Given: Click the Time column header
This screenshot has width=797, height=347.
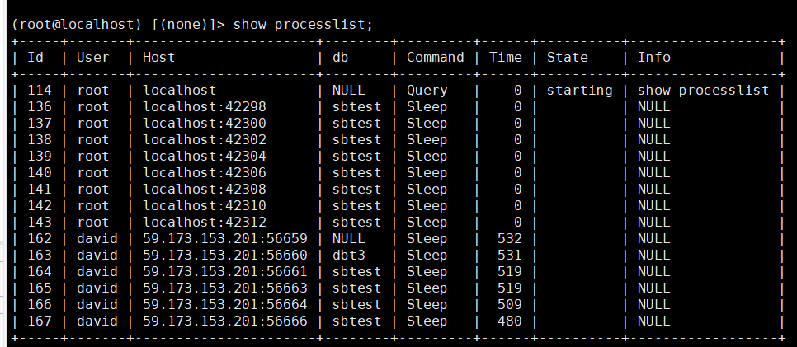Looking at the screenshot, I should tap(506, 58).
